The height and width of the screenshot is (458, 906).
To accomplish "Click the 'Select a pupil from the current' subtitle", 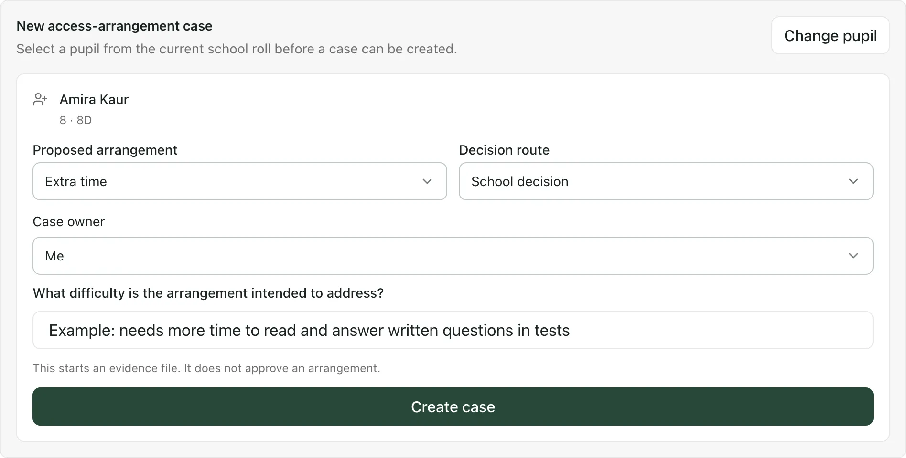I will coord(237,49).
